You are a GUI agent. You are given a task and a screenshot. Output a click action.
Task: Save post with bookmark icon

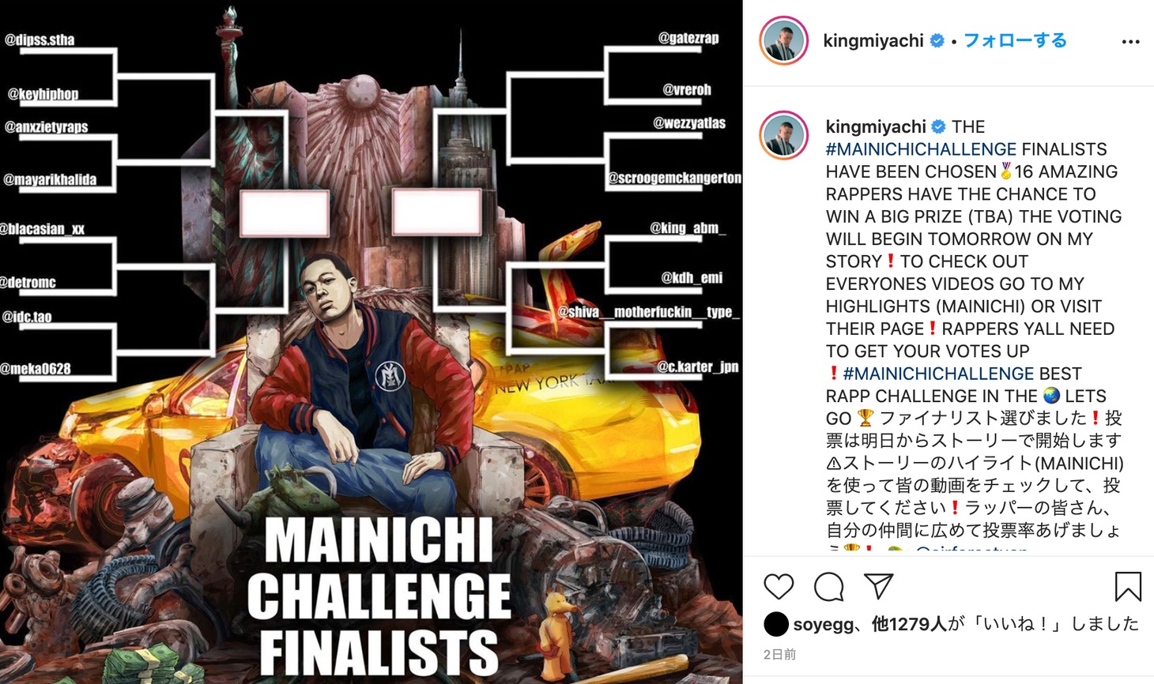pos(1128,586)
